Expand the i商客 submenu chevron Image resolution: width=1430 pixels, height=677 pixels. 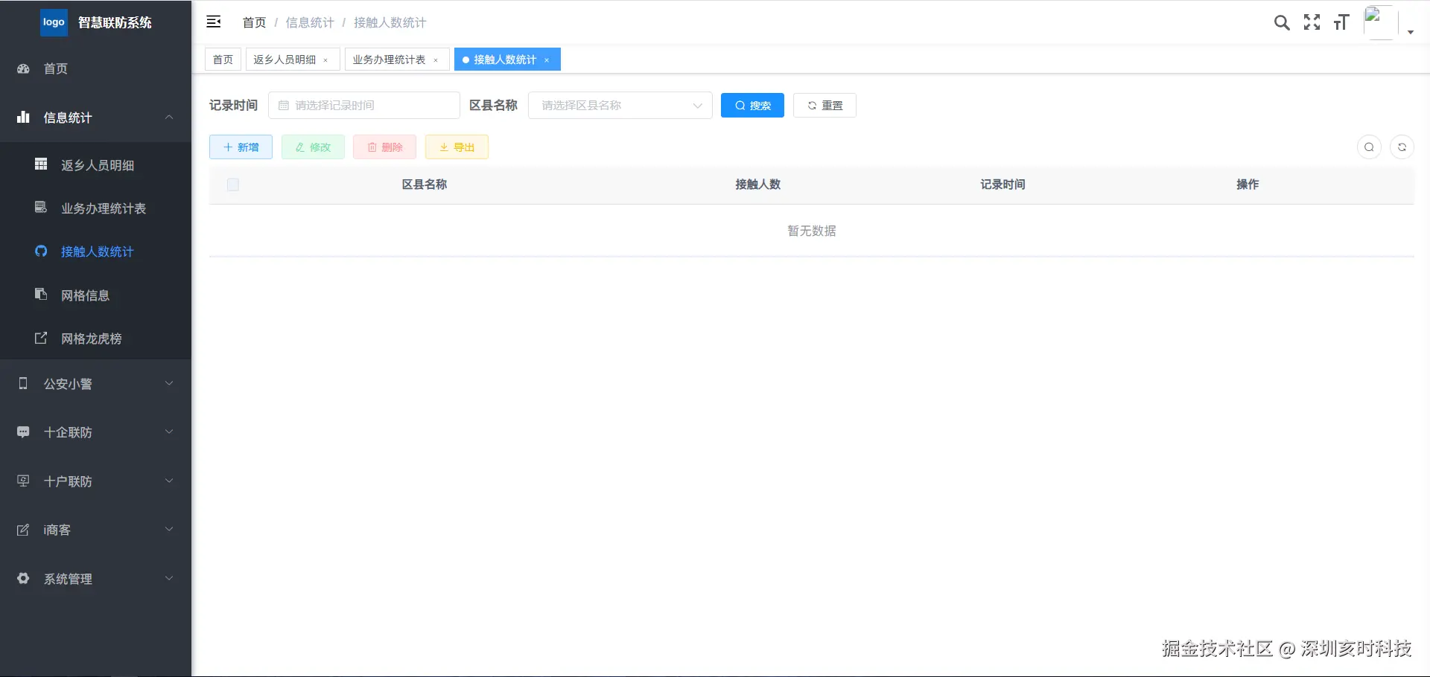pyautogui.click(x=169, y=529)
